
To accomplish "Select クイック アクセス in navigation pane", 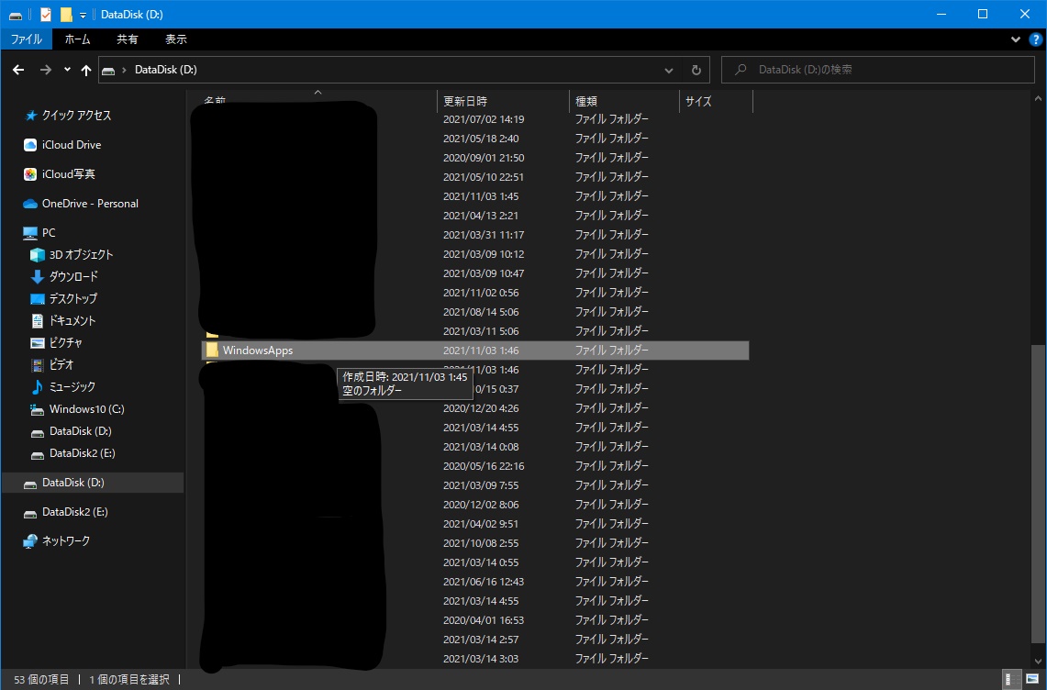I will 77,116.
